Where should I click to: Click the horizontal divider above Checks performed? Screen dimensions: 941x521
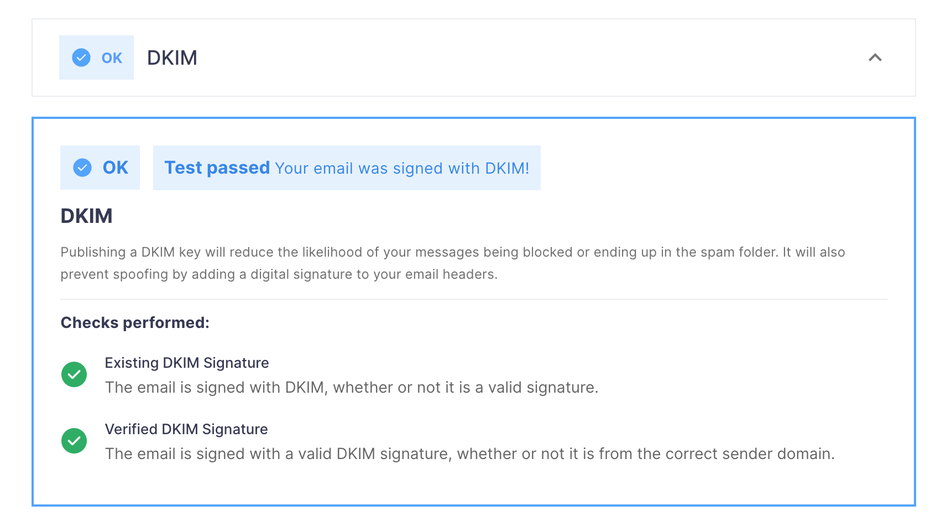coord(474,299)
